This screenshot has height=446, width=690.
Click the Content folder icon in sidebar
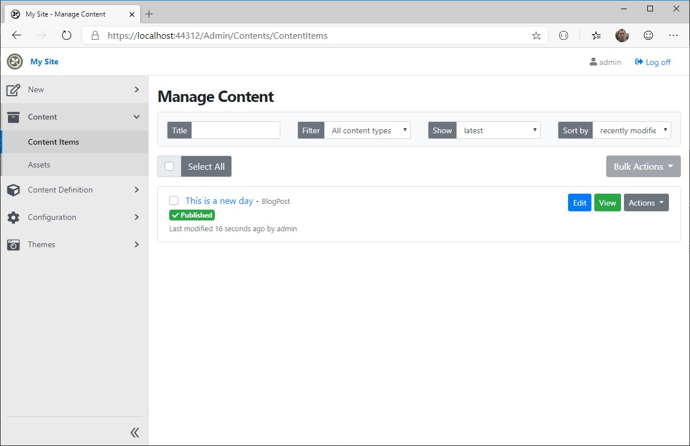click(14, 116)
